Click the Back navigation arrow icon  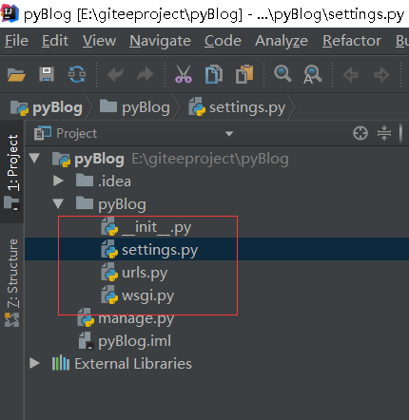pos(351,75)
